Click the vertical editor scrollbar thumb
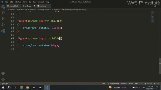Image resolution: width=161 pixels, height=90 pixels. click(x=160, y=66)
